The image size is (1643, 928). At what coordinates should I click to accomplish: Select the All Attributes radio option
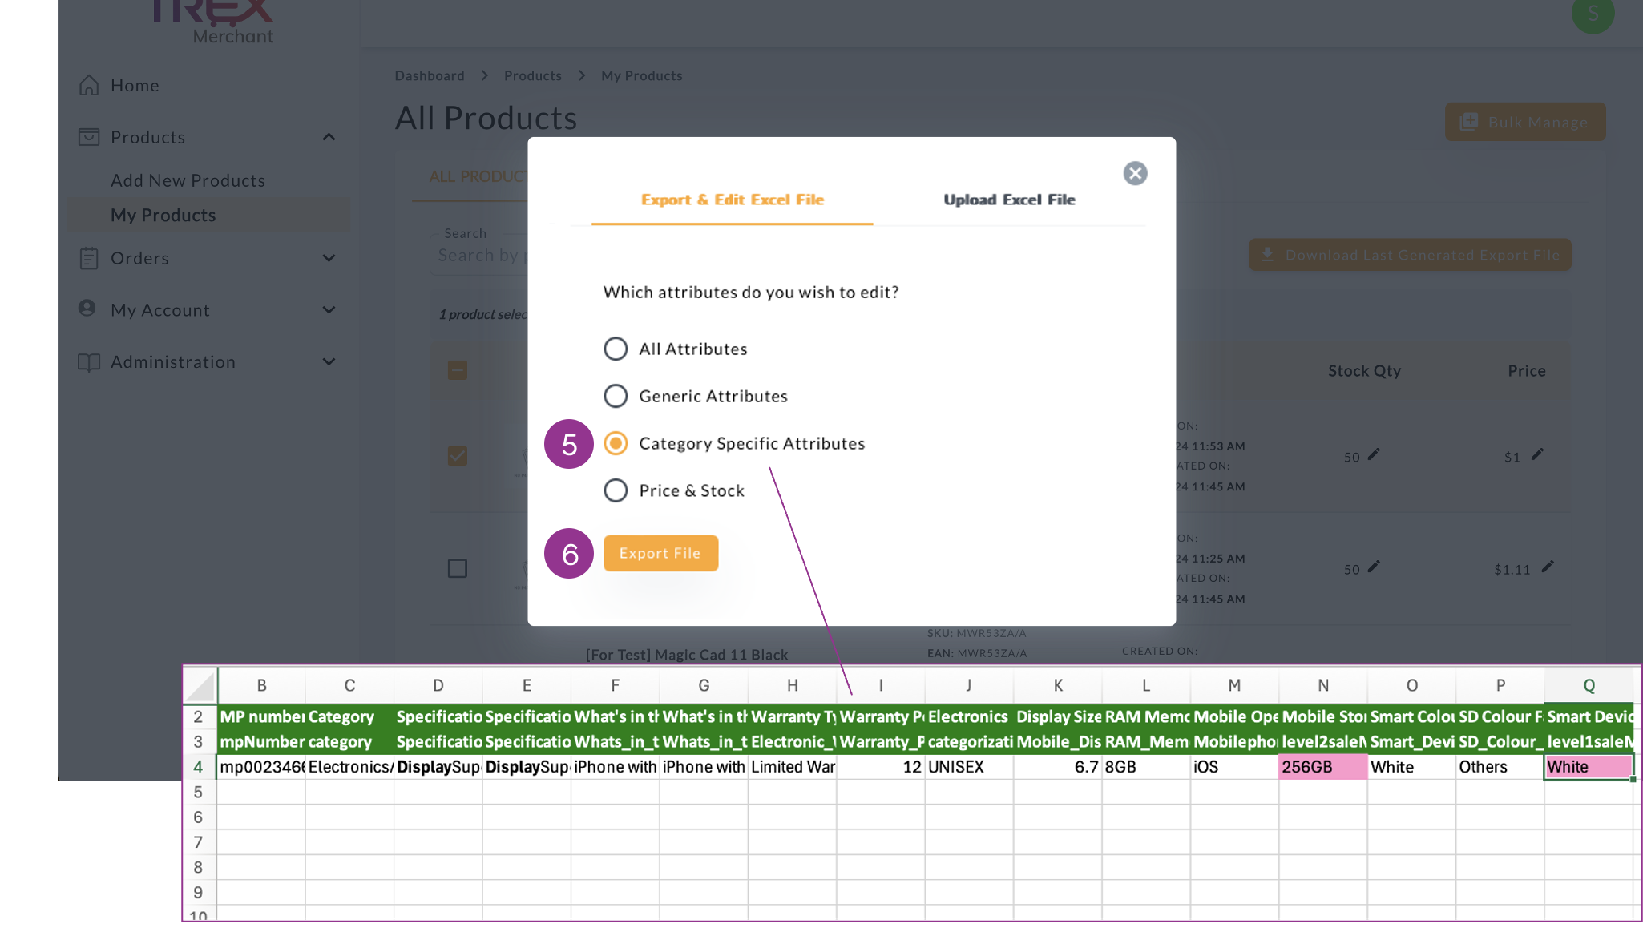pyautogui.click(x=616, y=349)
